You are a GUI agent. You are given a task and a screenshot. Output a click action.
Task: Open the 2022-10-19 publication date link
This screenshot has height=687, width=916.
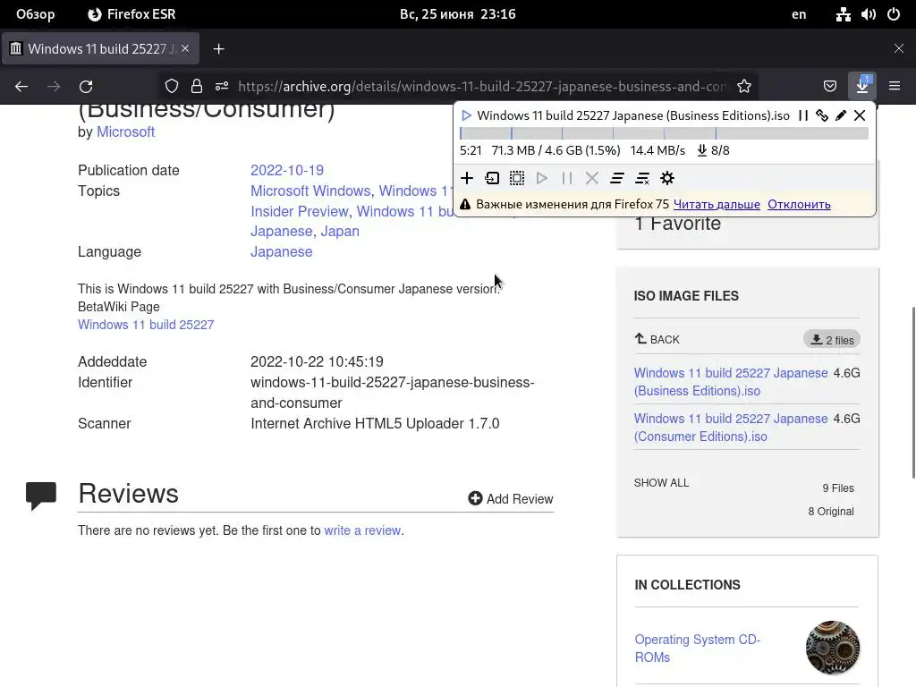point(287,170)
